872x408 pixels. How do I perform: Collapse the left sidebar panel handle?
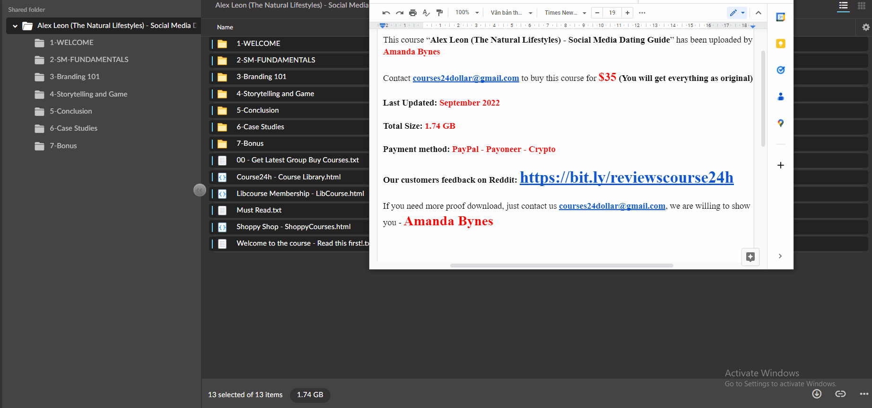(200, 190)
